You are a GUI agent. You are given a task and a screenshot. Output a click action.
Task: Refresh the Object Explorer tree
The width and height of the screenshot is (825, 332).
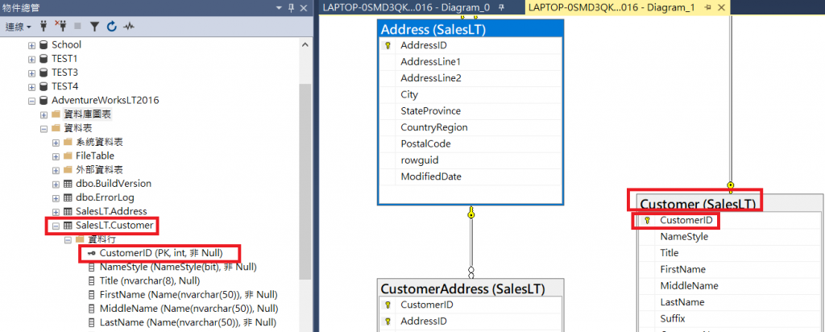point(111,27)
